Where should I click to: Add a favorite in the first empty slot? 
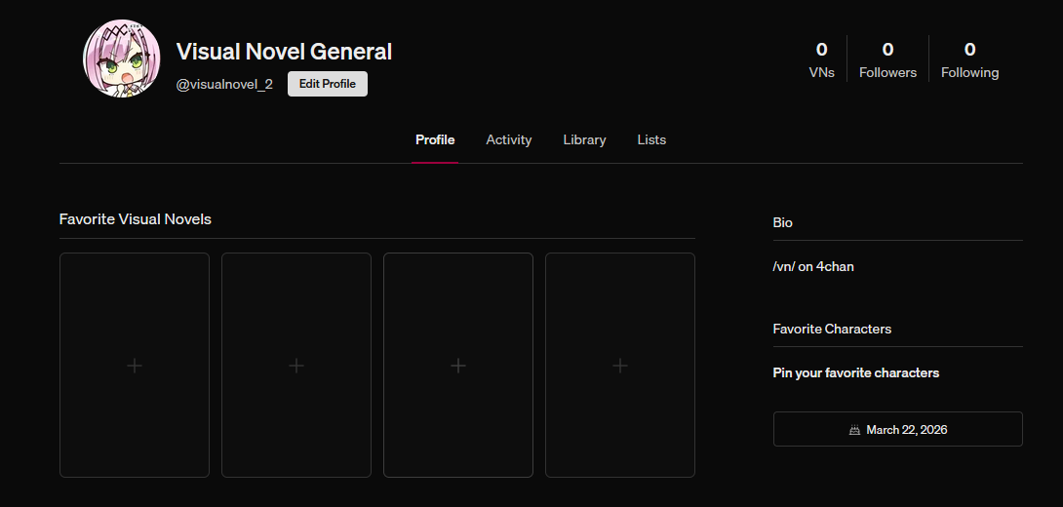[135, 366]
